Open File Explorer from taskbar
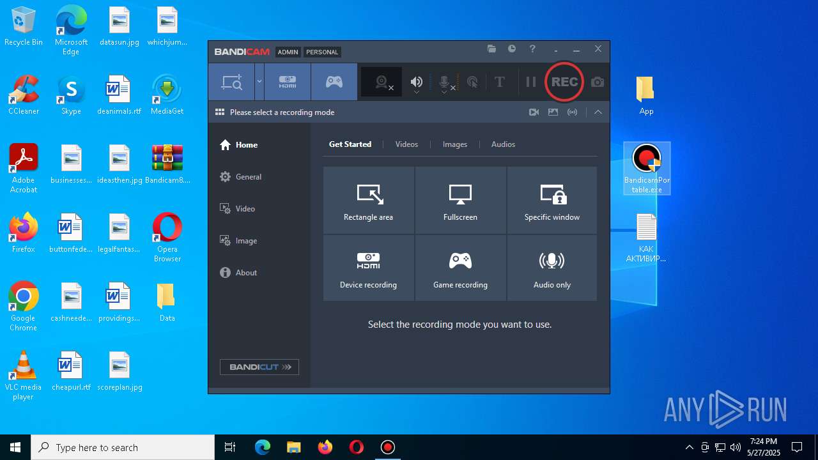 tap(294, 447)
